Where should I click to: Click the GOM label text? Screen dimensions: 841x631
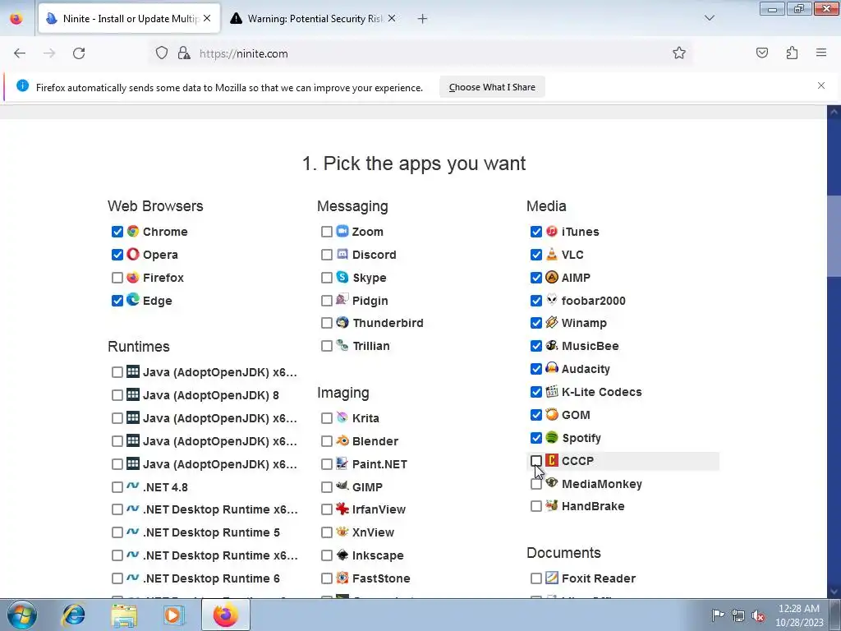pos(576,415)
